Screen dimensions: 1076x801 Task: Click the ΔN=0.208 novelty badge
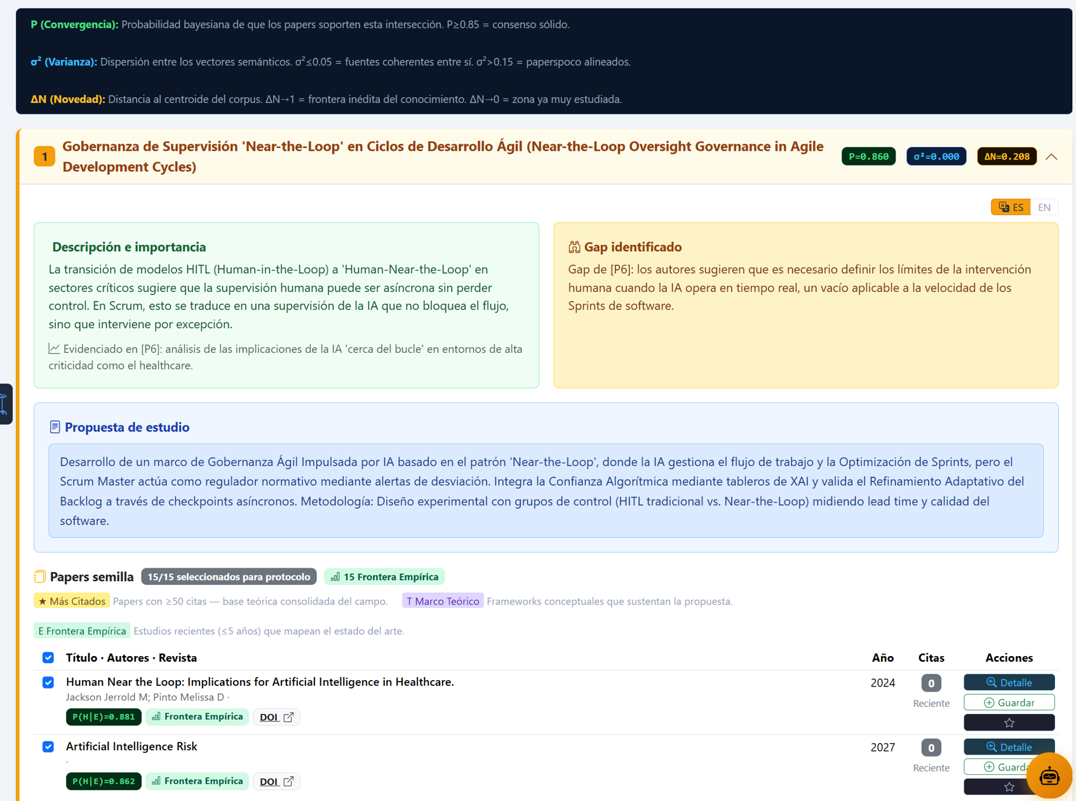point(1007,156)
